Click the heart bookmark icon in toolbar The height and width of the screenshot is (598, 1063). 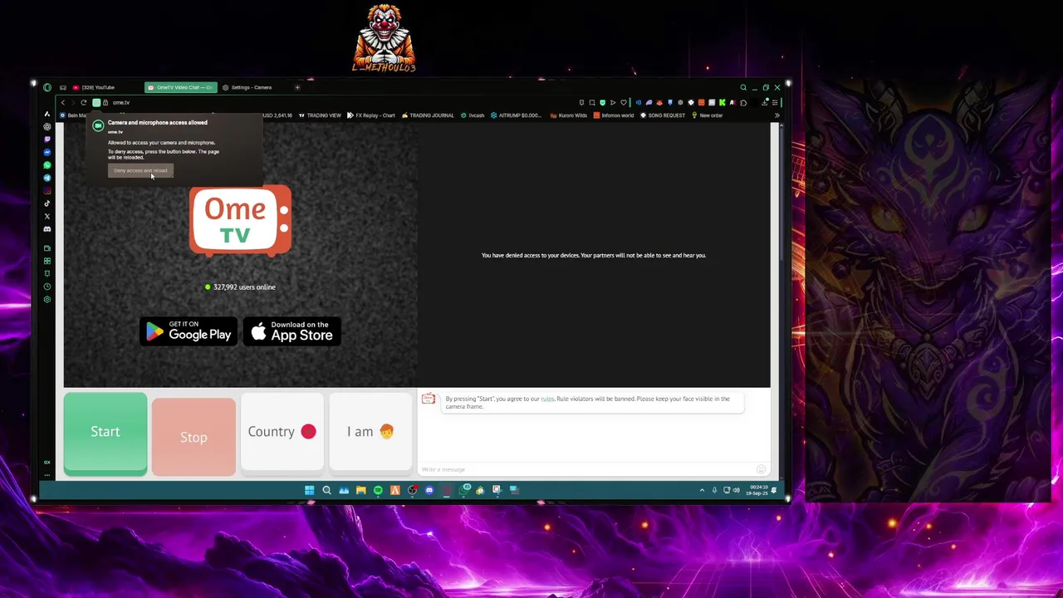(x=624, y=102)
